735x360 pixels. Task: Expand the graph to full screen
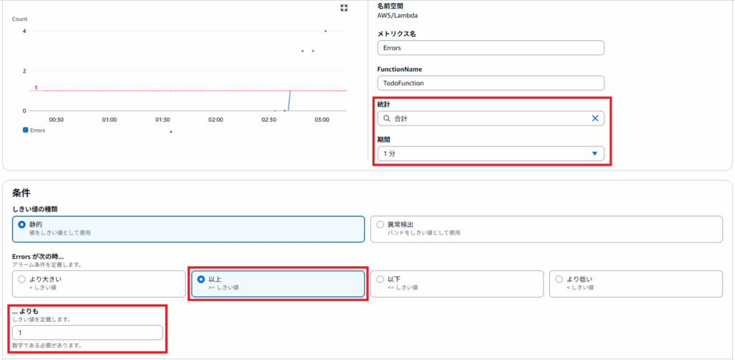click(344, 8)
